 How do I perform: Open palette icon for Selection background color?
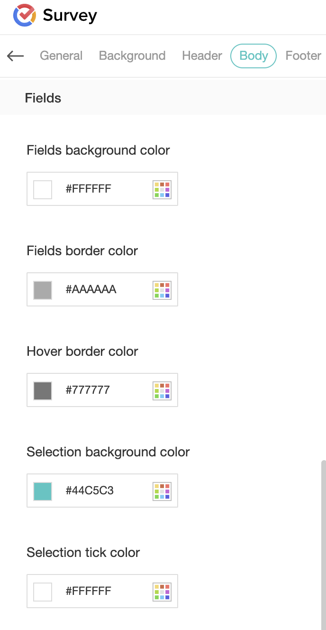point(162,491)
